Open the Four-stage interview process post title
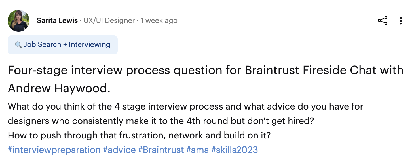Image resolution: width=414 pixels, height=162 pixels. point(206,80)
